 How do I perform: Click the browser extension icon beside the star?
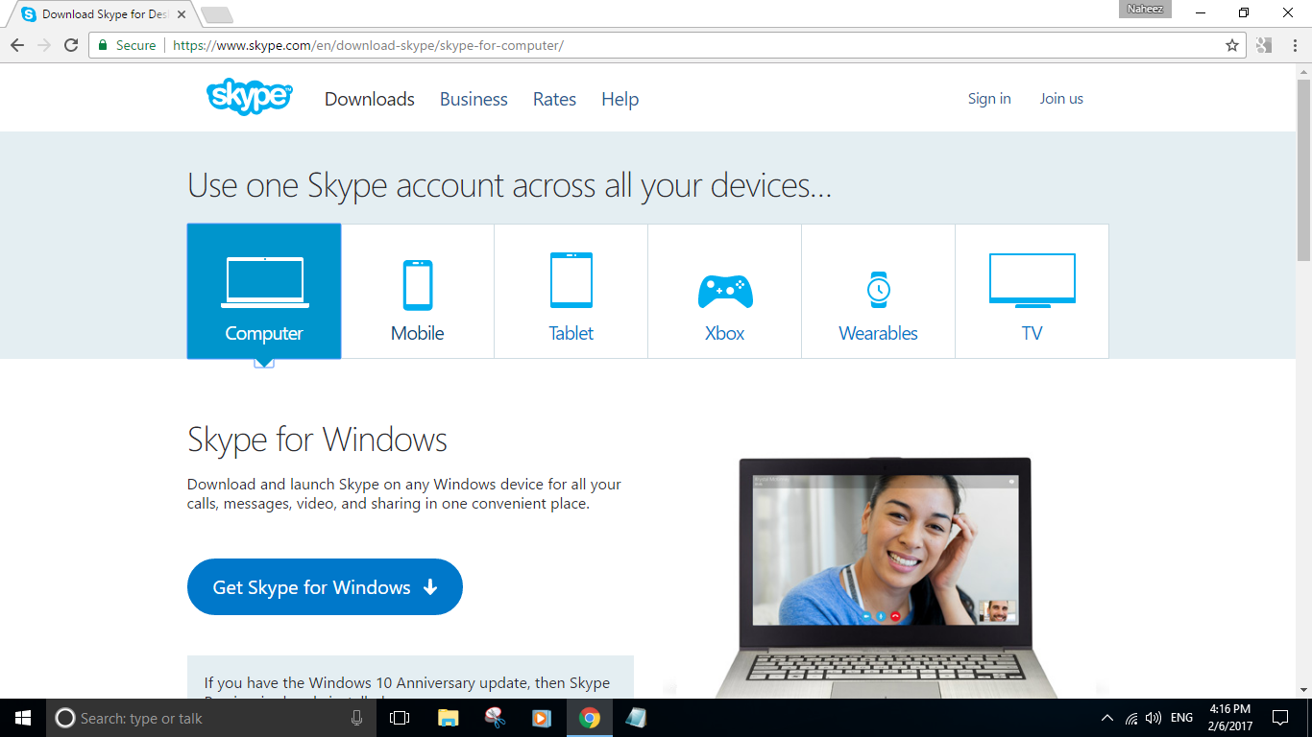tap(1264, 45)
